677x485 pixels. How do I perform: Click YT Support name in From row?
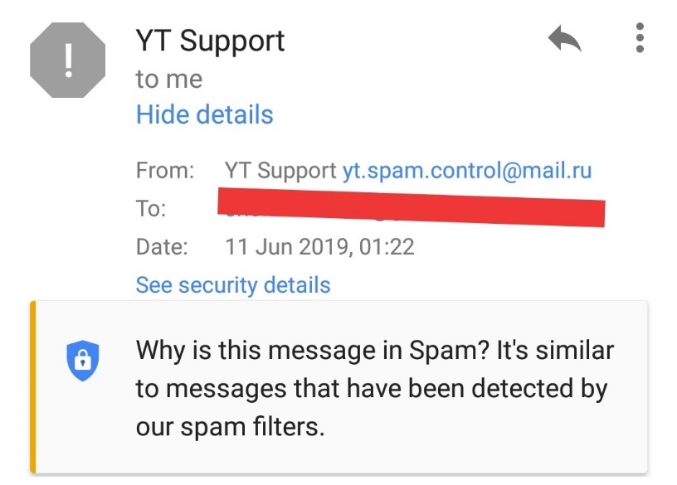point(280,172)
